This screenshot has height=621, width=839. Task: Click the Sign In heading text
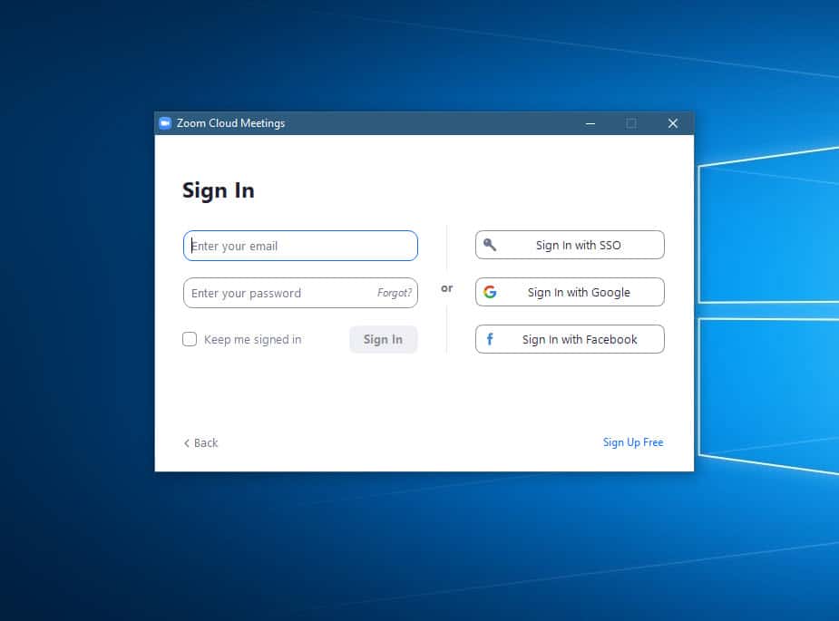point(219,191)
